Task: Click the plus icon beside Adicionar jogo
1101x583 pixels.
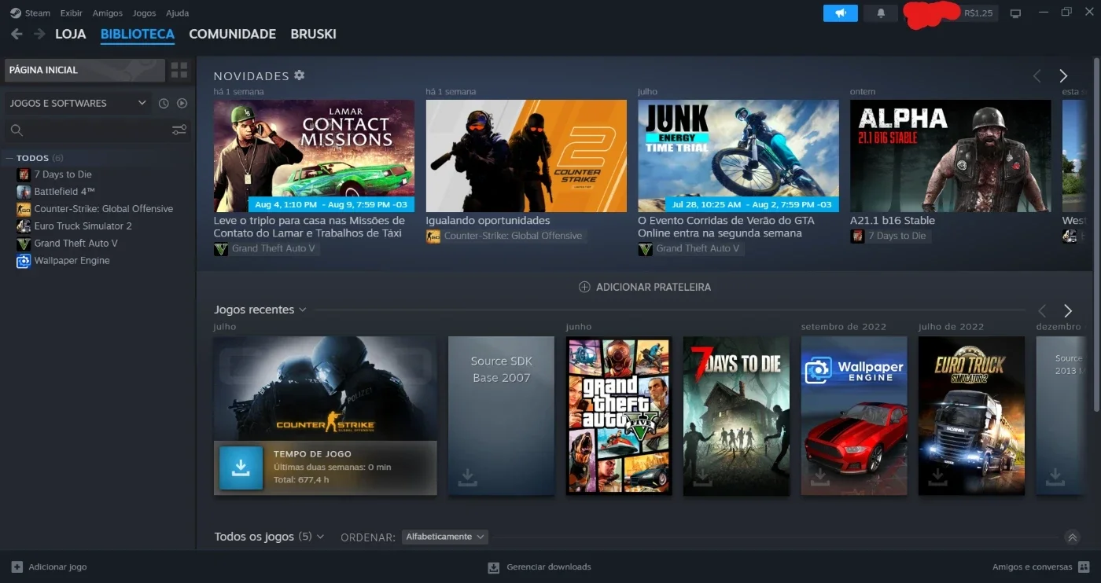Action: click(x=17, y=566)
